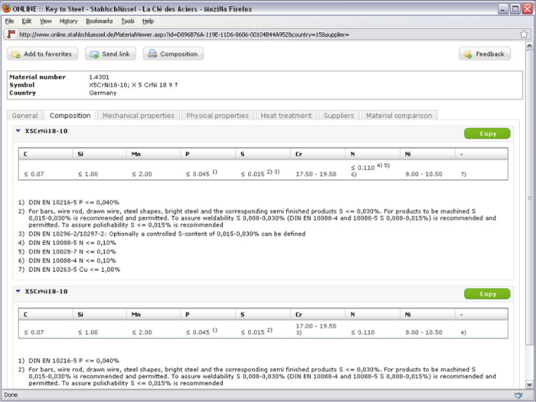Open the File menu

9,21
